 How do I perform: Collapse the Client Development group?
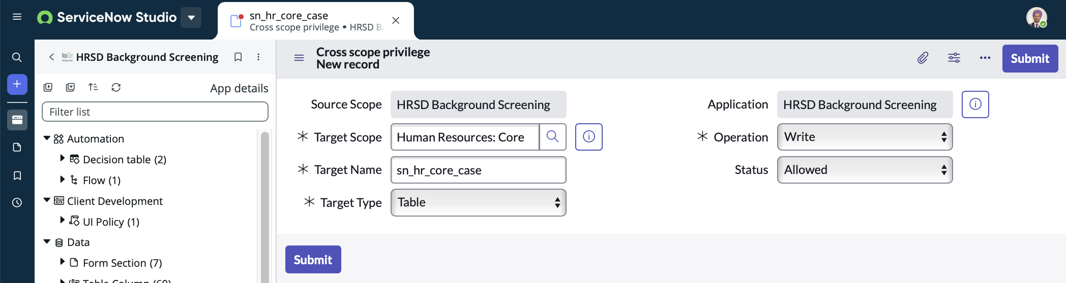click(x=47, y=200)
